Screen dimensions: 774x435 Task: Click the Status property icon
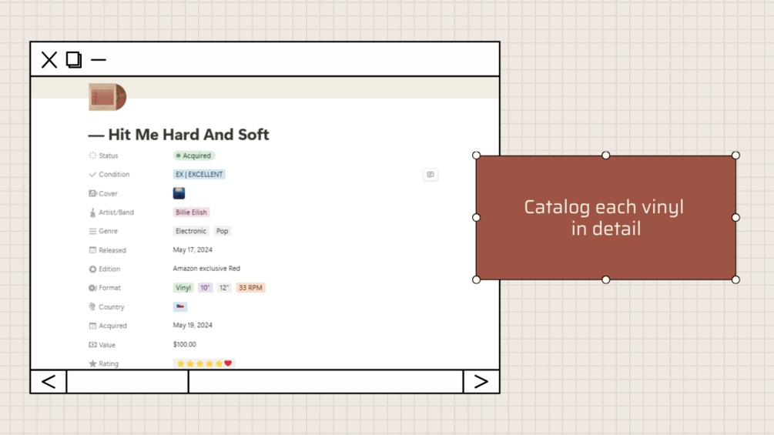click(x=92, y=156)
